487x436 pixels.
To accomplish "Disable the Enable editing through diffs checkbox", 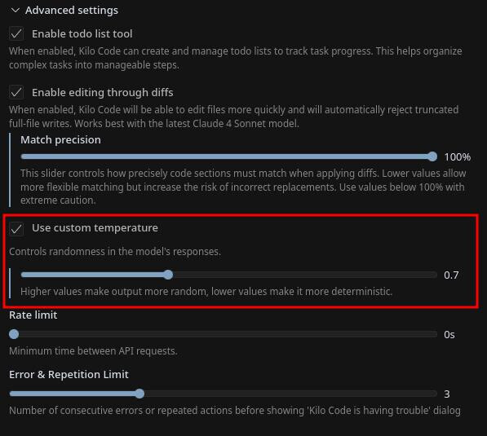I will (16, 92).
